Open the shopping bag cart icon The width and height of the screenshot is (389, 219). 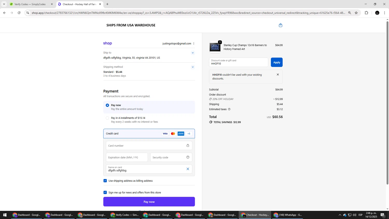tap(280, 25)
